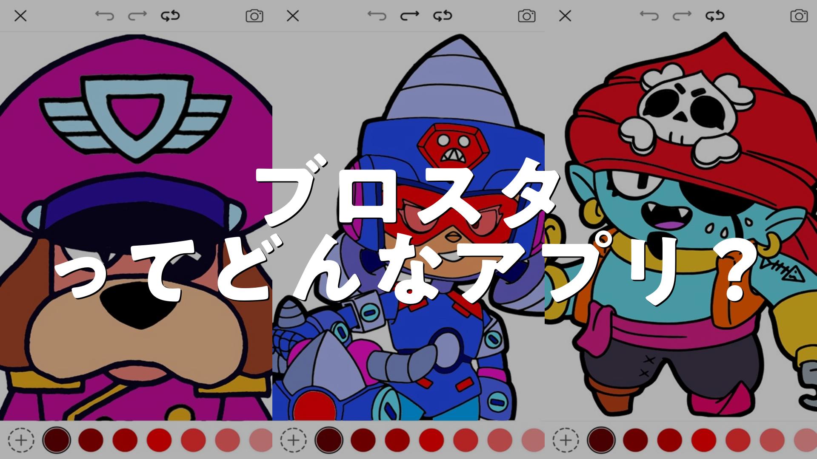Pick the light red swatch, left panel
The width and height of the screenshot is (817, 459).
[227, 440]
